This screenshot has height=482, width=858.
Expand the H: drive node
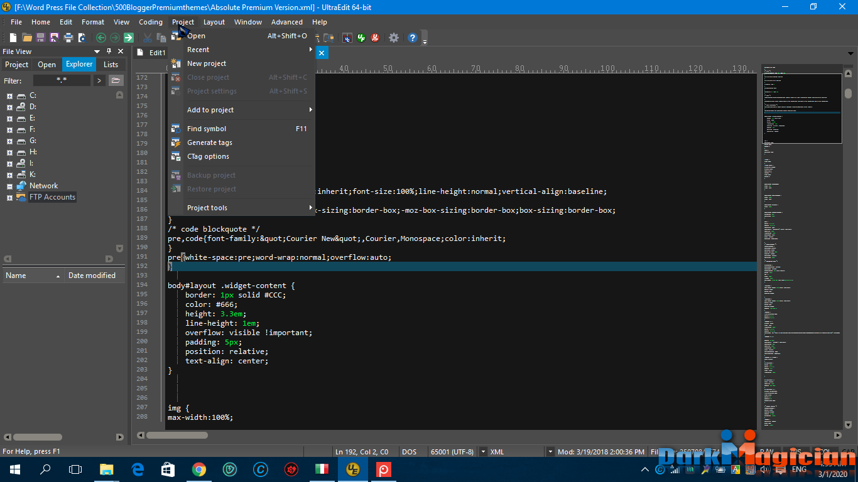coord(9,152)
